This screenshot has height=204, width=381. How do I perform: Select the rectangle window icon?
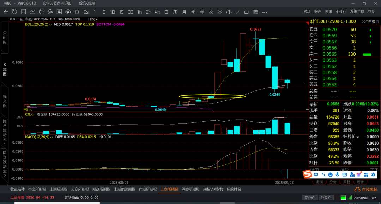pos(246,12)
